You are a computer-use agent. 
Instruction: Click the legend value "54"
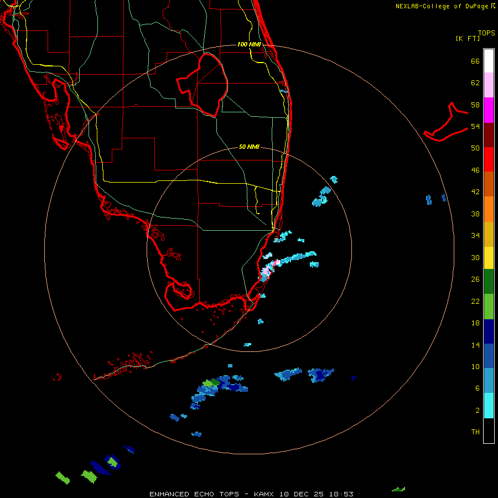pos(475,126)
